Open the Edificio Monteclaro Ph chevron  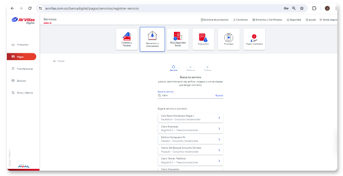point(219,139)
